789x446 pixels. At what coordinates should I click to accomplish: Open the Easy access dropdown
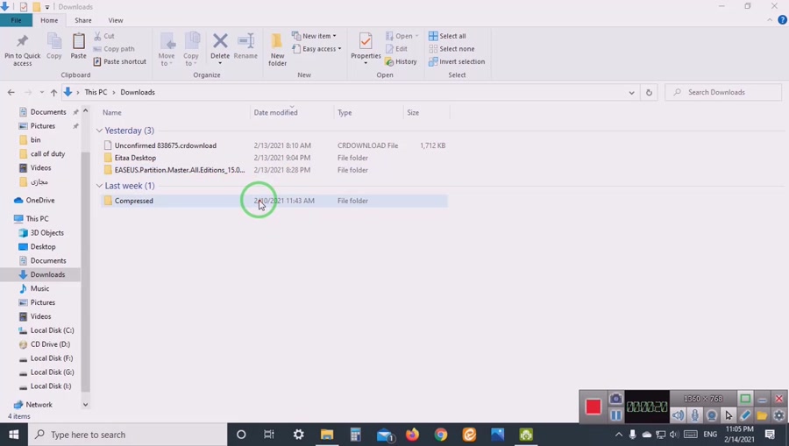click(316, 49)
